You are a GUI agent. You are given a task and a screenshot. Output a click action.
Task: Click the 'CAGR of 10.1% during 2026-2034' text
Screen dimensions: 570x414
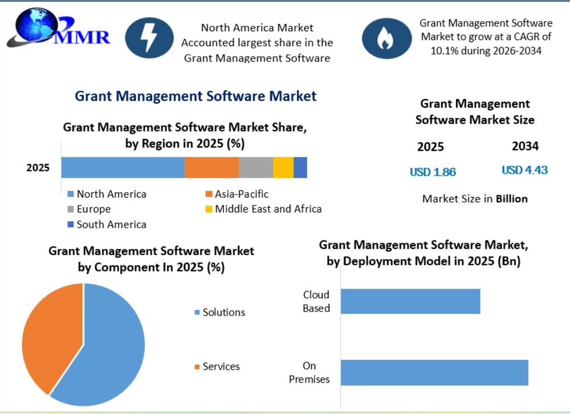tap(486, 44)
